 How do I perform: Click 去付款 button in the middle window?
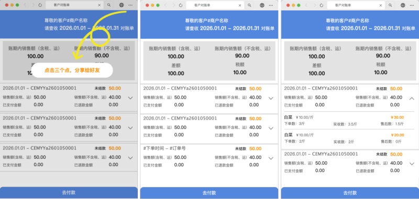pos(209,193)
